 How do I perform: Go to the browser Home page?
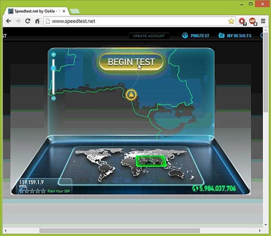37,21
